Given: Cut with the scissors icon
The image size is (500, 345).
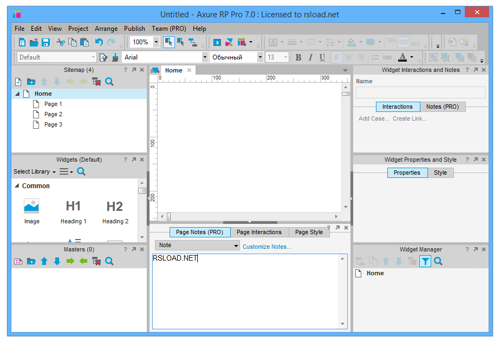Looking at the screenshot, I should coord(61,42).
